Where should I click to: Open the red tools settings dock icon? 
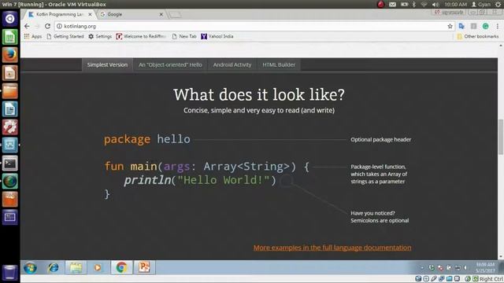tap(9, 127)
